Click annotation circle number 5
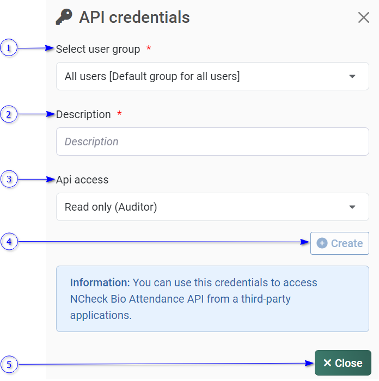This screenshot has height=381, width=379. [9, 364]
